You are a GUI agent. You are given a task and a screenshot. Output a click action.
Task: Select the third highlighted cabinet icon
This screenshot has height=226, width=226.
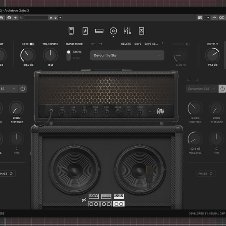[x=119, y=204]
